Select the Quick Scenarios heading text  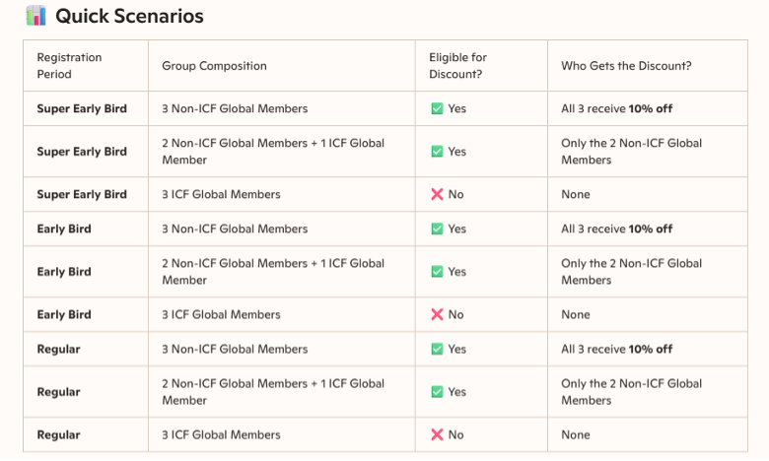(x=129, y=17)
